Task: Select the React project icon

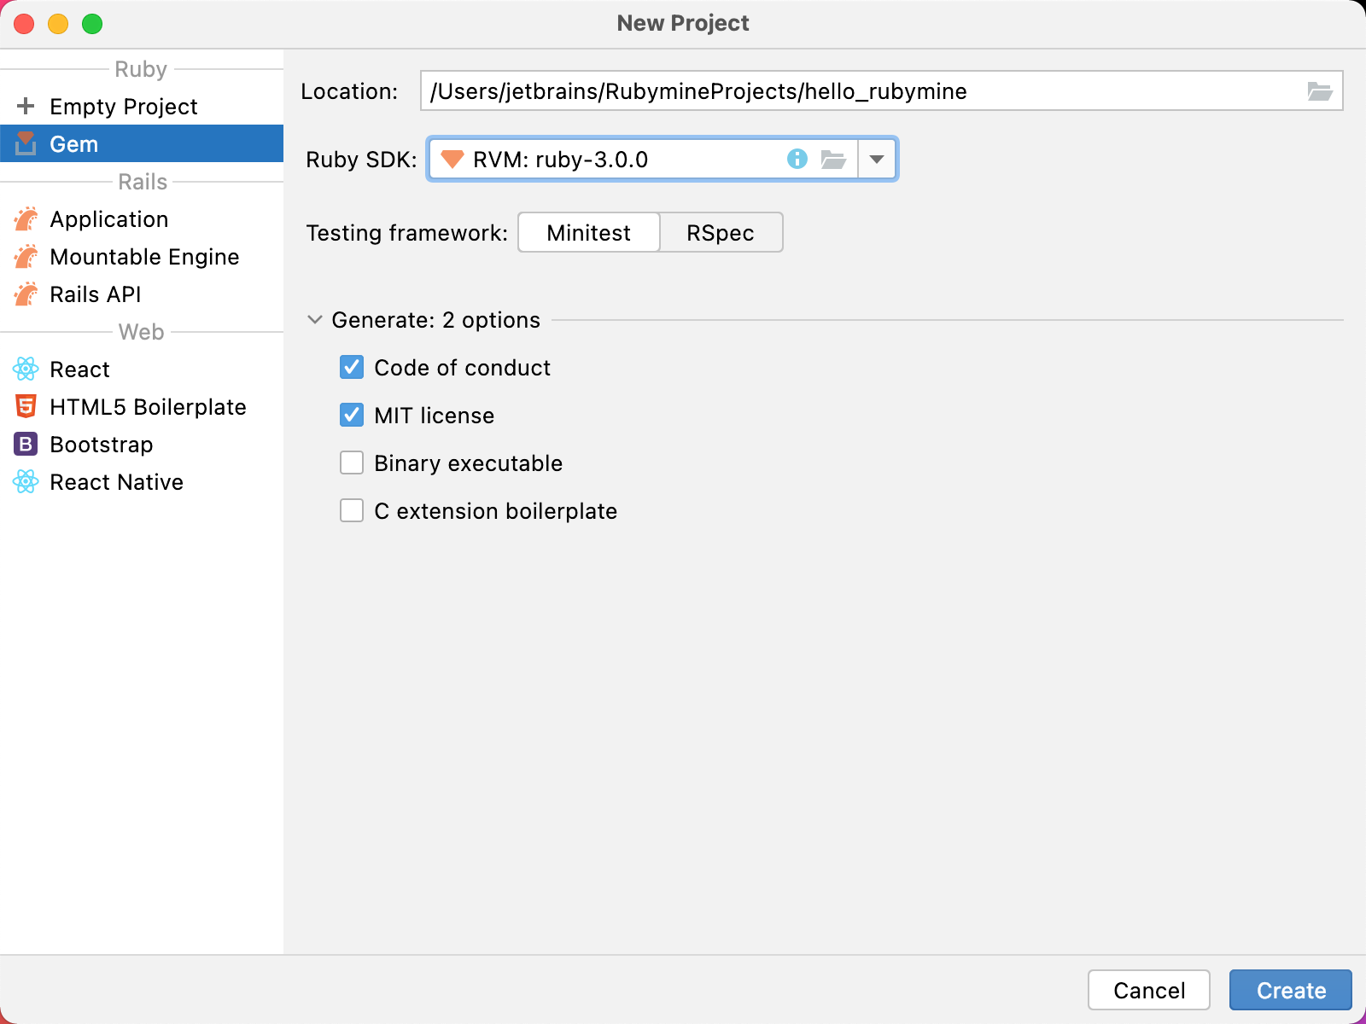Action: pos(26,369)
